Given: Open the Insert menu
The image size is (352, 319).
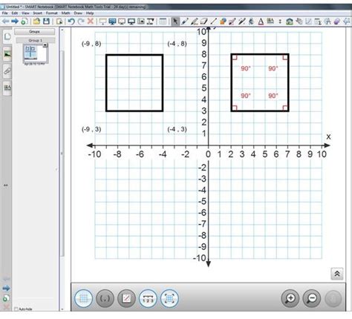Looking at the screenshot, I should click(38, 13).
